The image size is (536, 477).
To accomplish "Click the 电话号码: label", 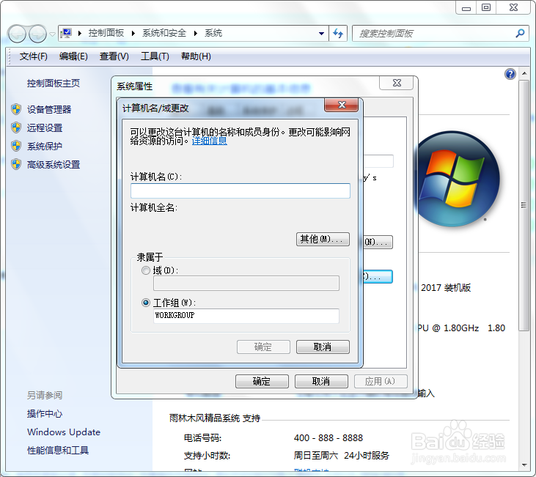I will click(202, 438).
